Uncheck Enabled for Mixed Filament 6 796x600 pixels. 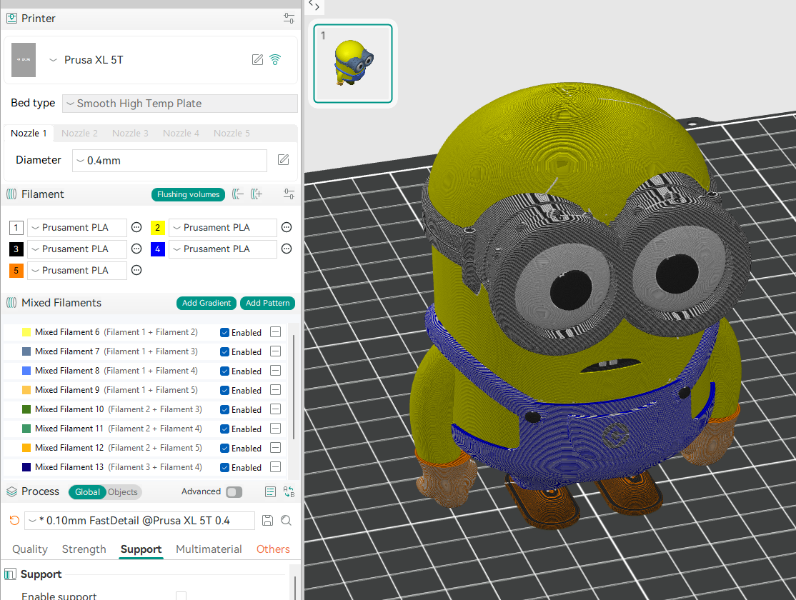(x=224, y=332)
